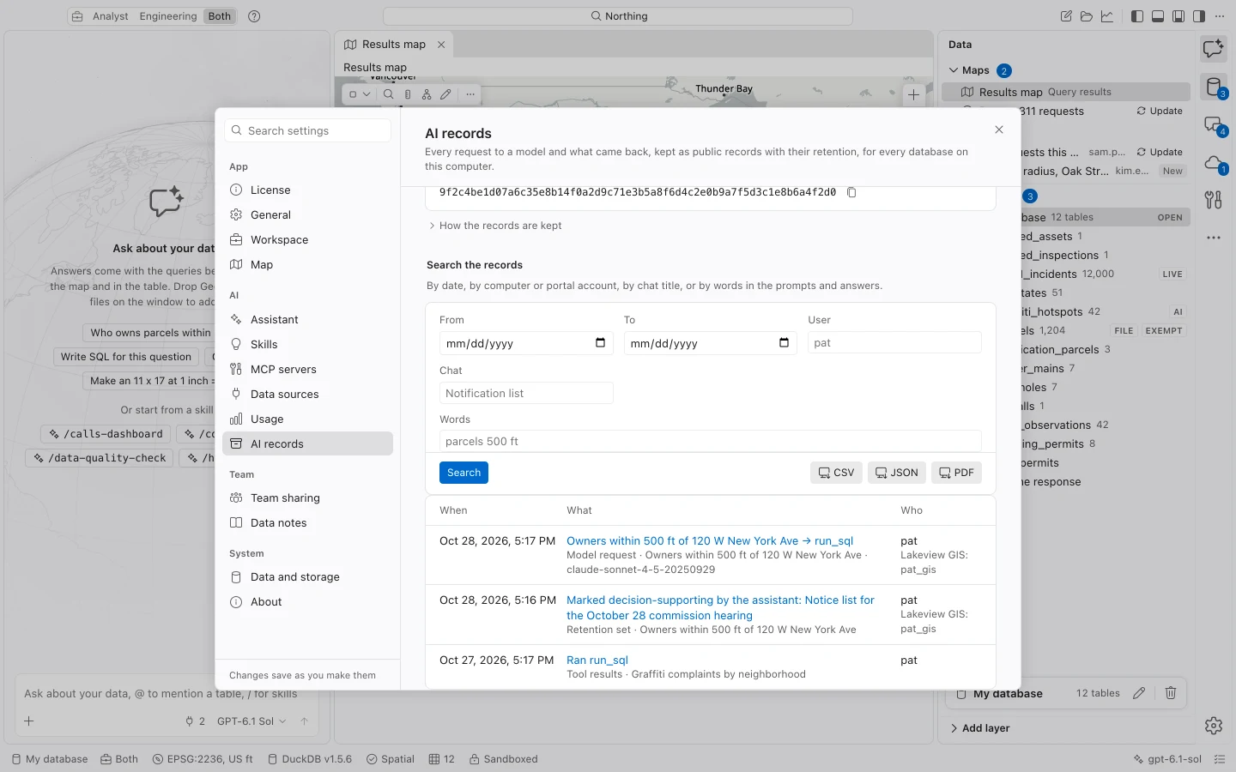This screenshot has width=1236, height=772.
Task: Open Assistant settings
Action: 307,320
